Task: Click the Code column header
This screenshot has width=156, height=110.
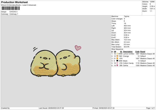Action: (x=137, y=52)
